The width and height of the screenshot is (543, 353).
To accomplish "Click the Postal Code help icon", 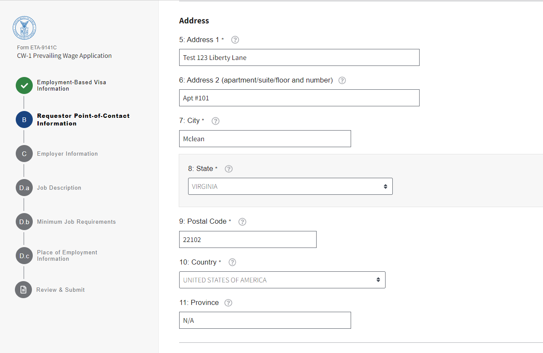I will click(242, 222).
